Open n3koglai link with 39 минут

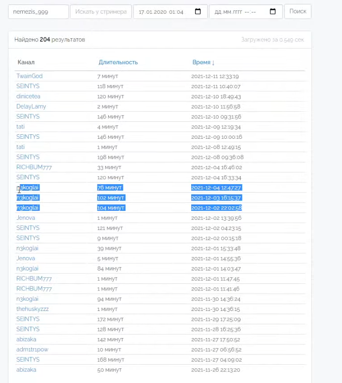click(28, 248)
